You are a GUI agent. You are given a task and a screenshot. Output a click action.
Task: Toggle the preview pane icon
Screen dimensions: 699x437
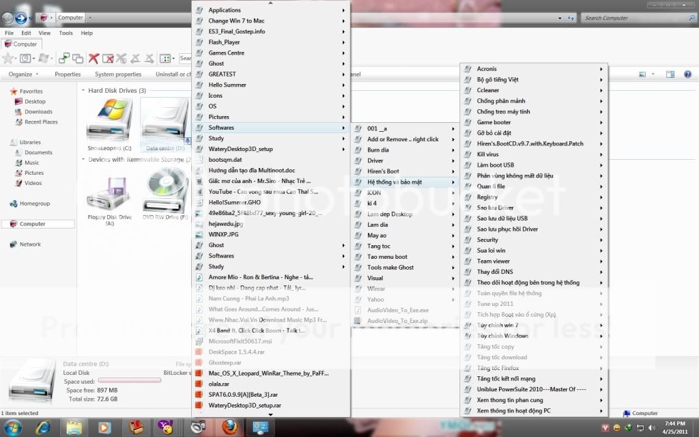click(670, 74)
